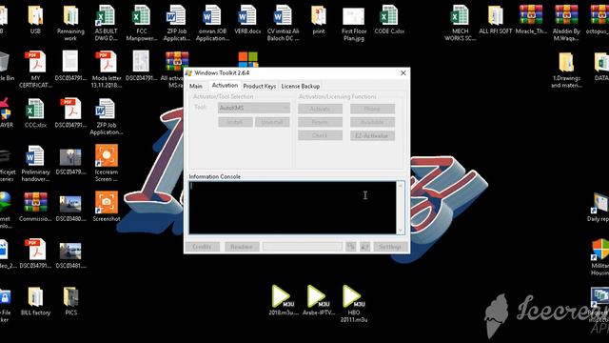Click the Uninstall button
This screenshot has width=609, height=343.
272,122
